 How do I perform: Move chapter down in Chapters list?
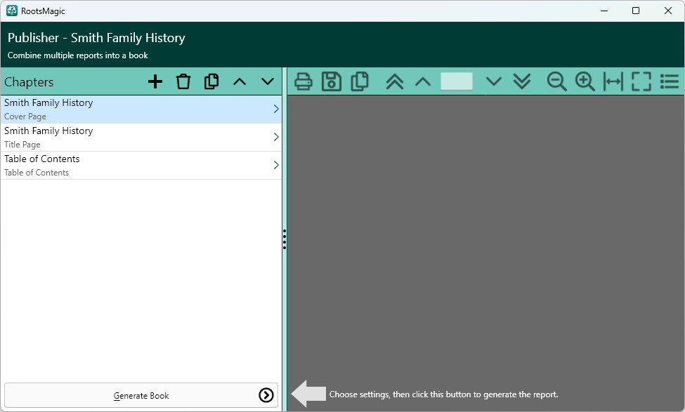coord(268,81)
